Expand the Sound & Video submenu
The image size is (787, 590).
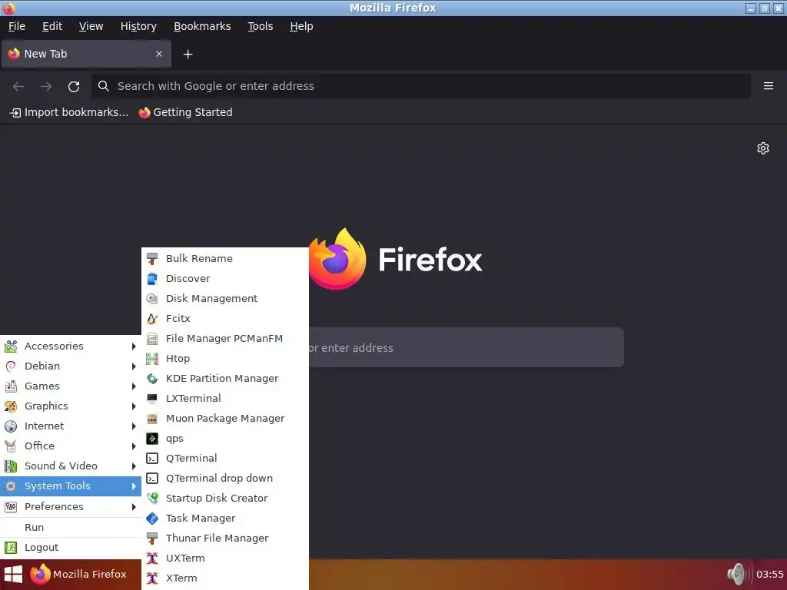[x=70, y=466]
